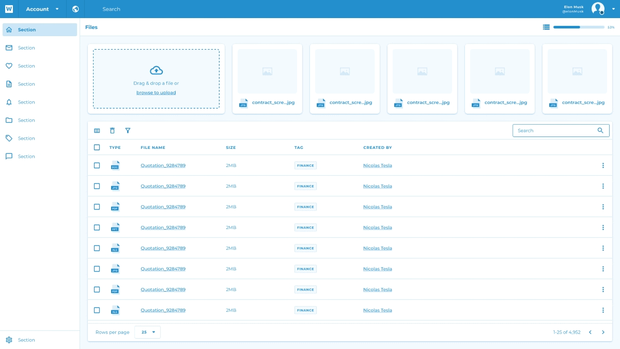Toggle the select-all checkbox in table header
This screenshot has height=349, width=620.
click(x=97, y=147)
